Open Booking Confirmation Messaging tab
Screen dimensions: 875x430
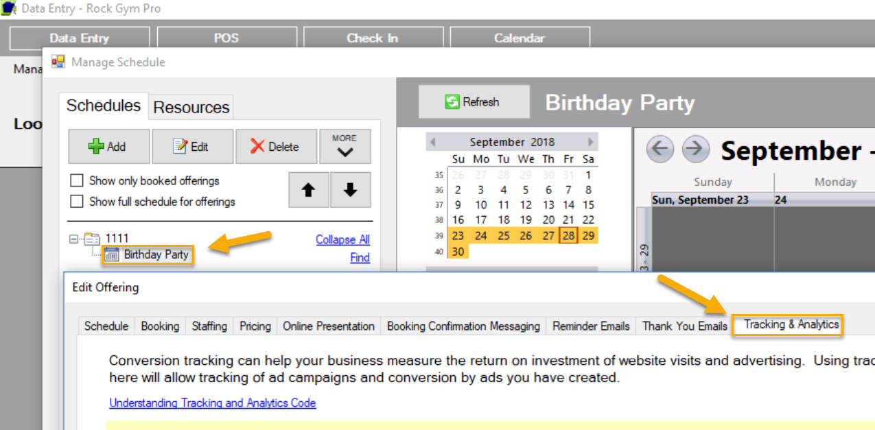[x=463, y=326]
